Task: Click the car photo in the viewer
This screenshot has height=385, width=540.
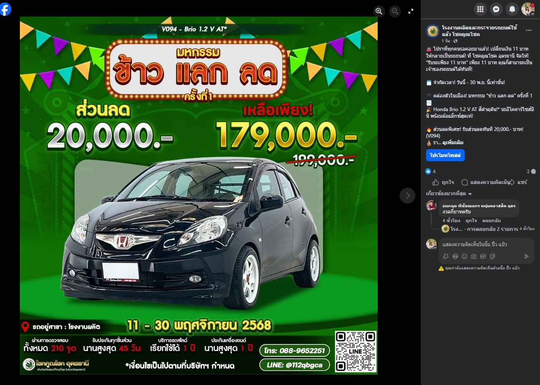Action: click(199, 196)
